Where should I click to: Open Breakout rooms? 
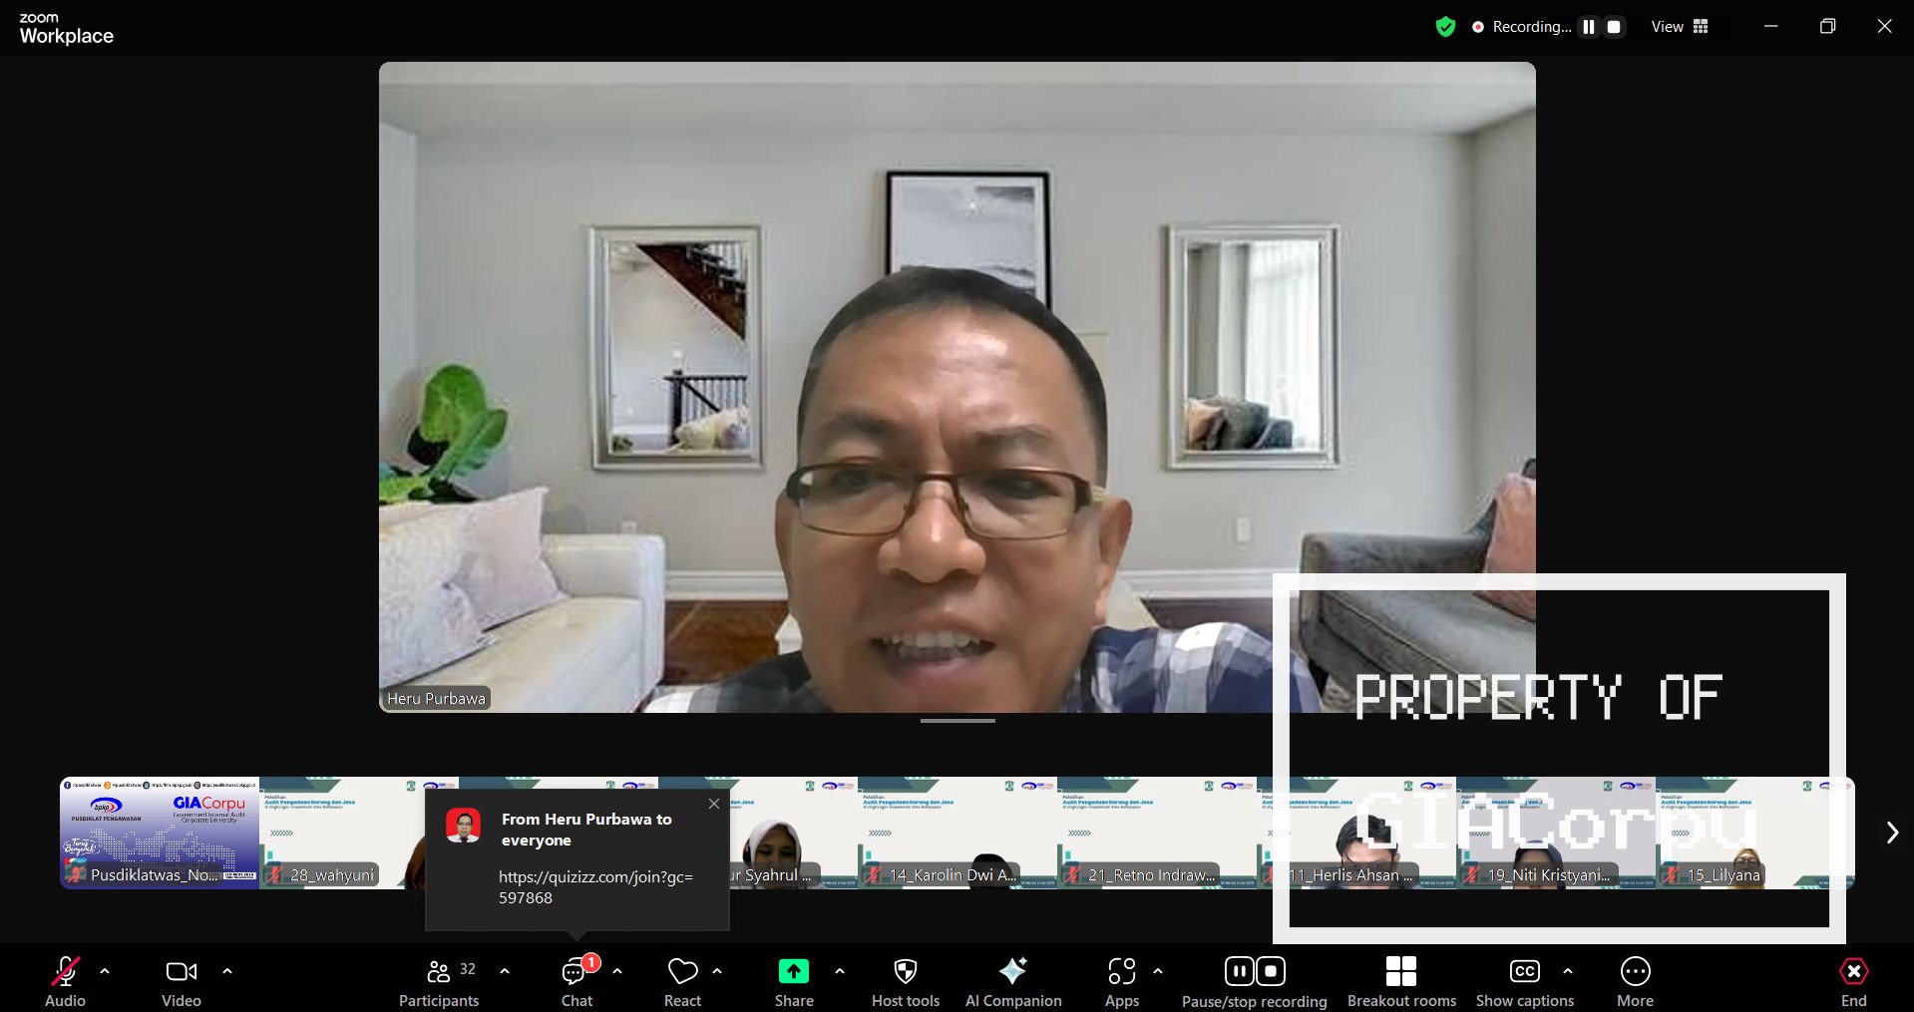pos(1400,981)
